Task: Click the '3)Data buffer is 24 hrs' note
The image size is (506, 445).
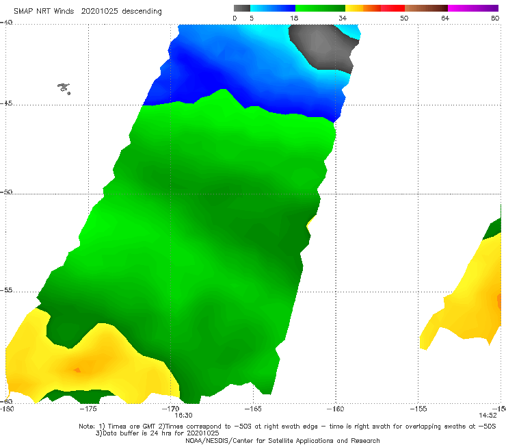Action: [x=157, y=433]
